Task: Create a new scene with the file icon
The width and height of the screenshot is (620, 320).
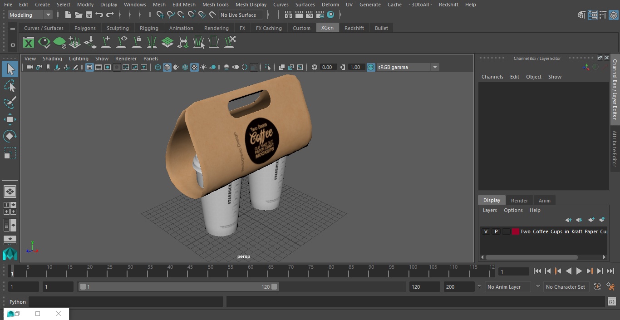Action: [x=68, y=15]
